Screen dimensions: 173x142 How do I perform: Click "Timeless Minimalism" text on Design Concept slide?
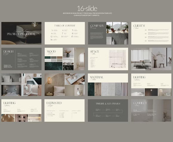[x=8, y=66]
